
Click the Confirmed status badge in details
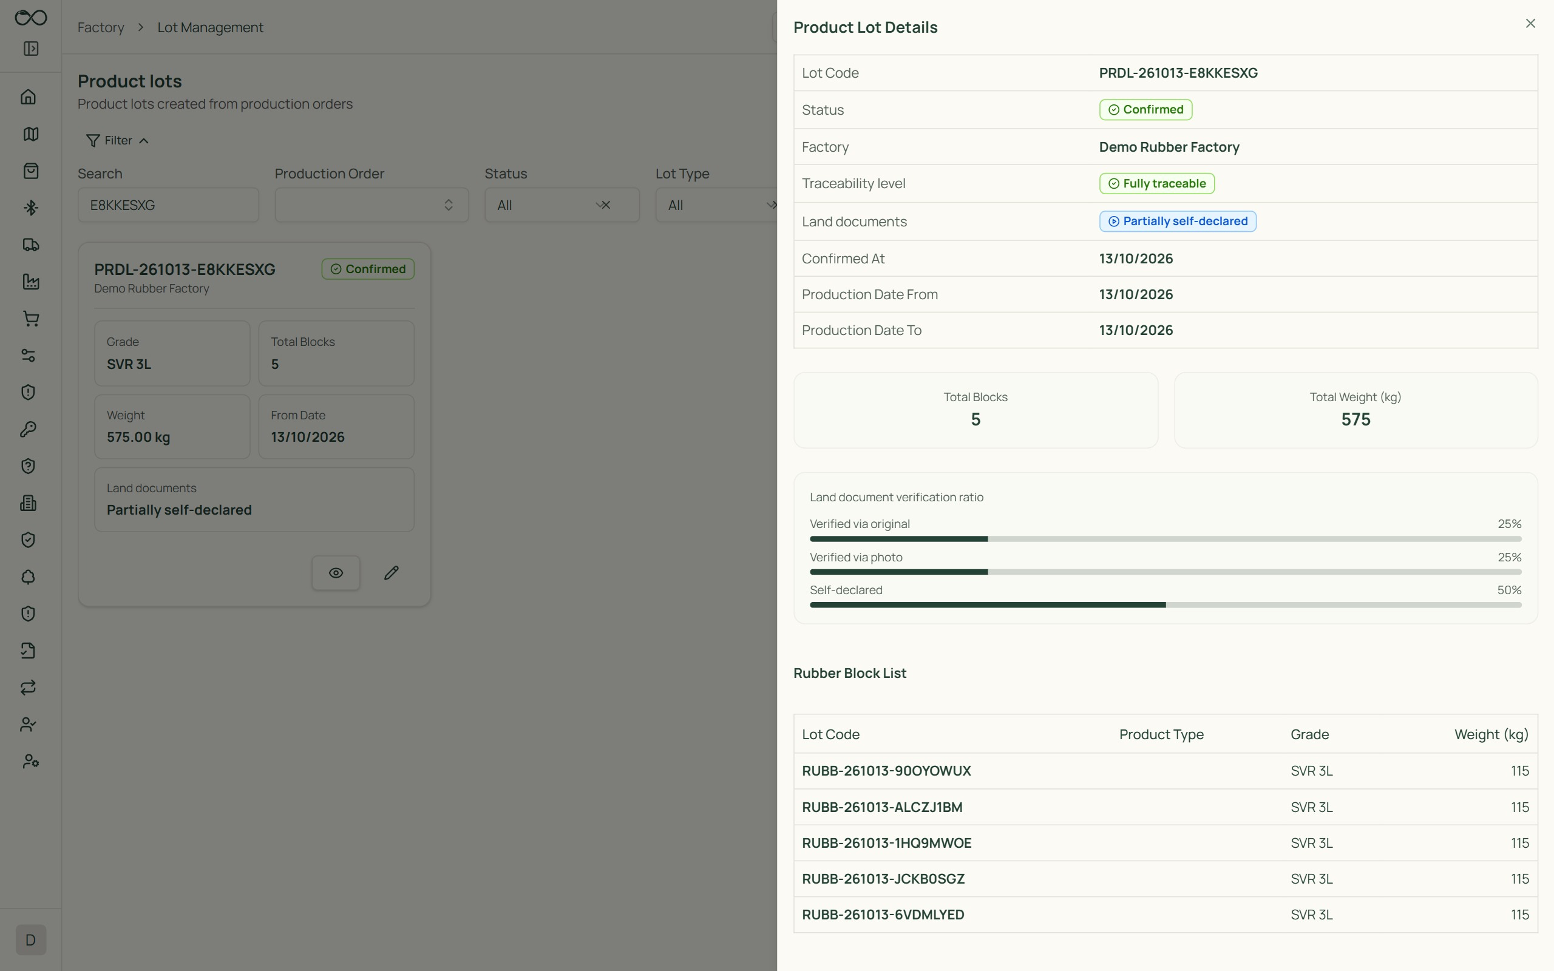click(1145, 110)
